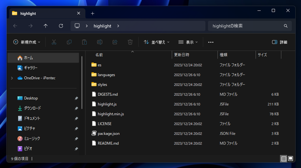This screenshot has height=168, width=301.
Task: Switch to large thumbnails view icon in status bar
Action: 290,158
